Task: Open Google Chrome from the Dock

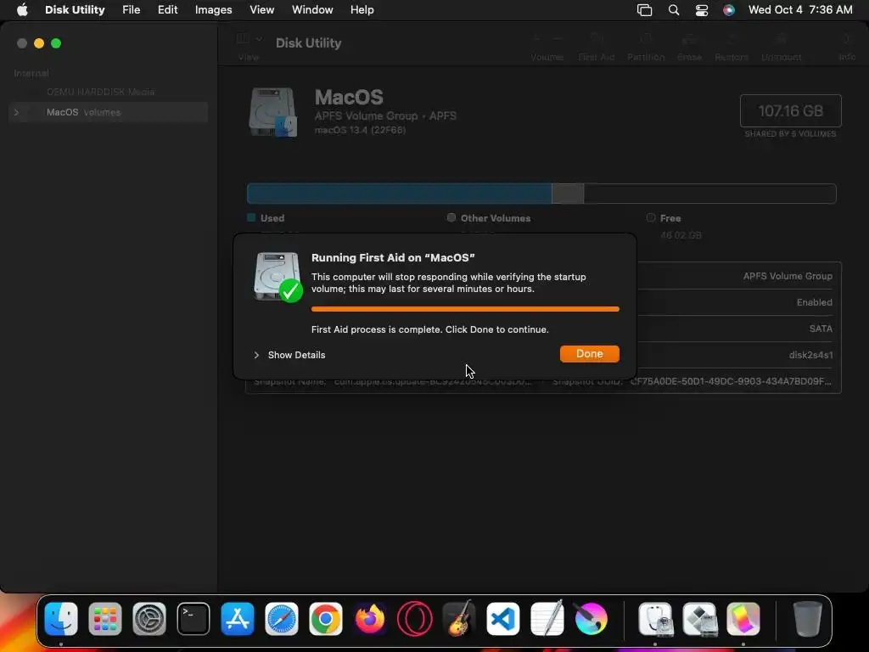Action: (326, 619)
